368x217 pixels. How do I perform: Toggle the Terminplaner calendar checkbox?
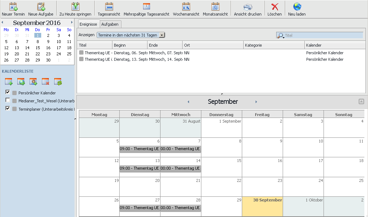tap(8, 109)
